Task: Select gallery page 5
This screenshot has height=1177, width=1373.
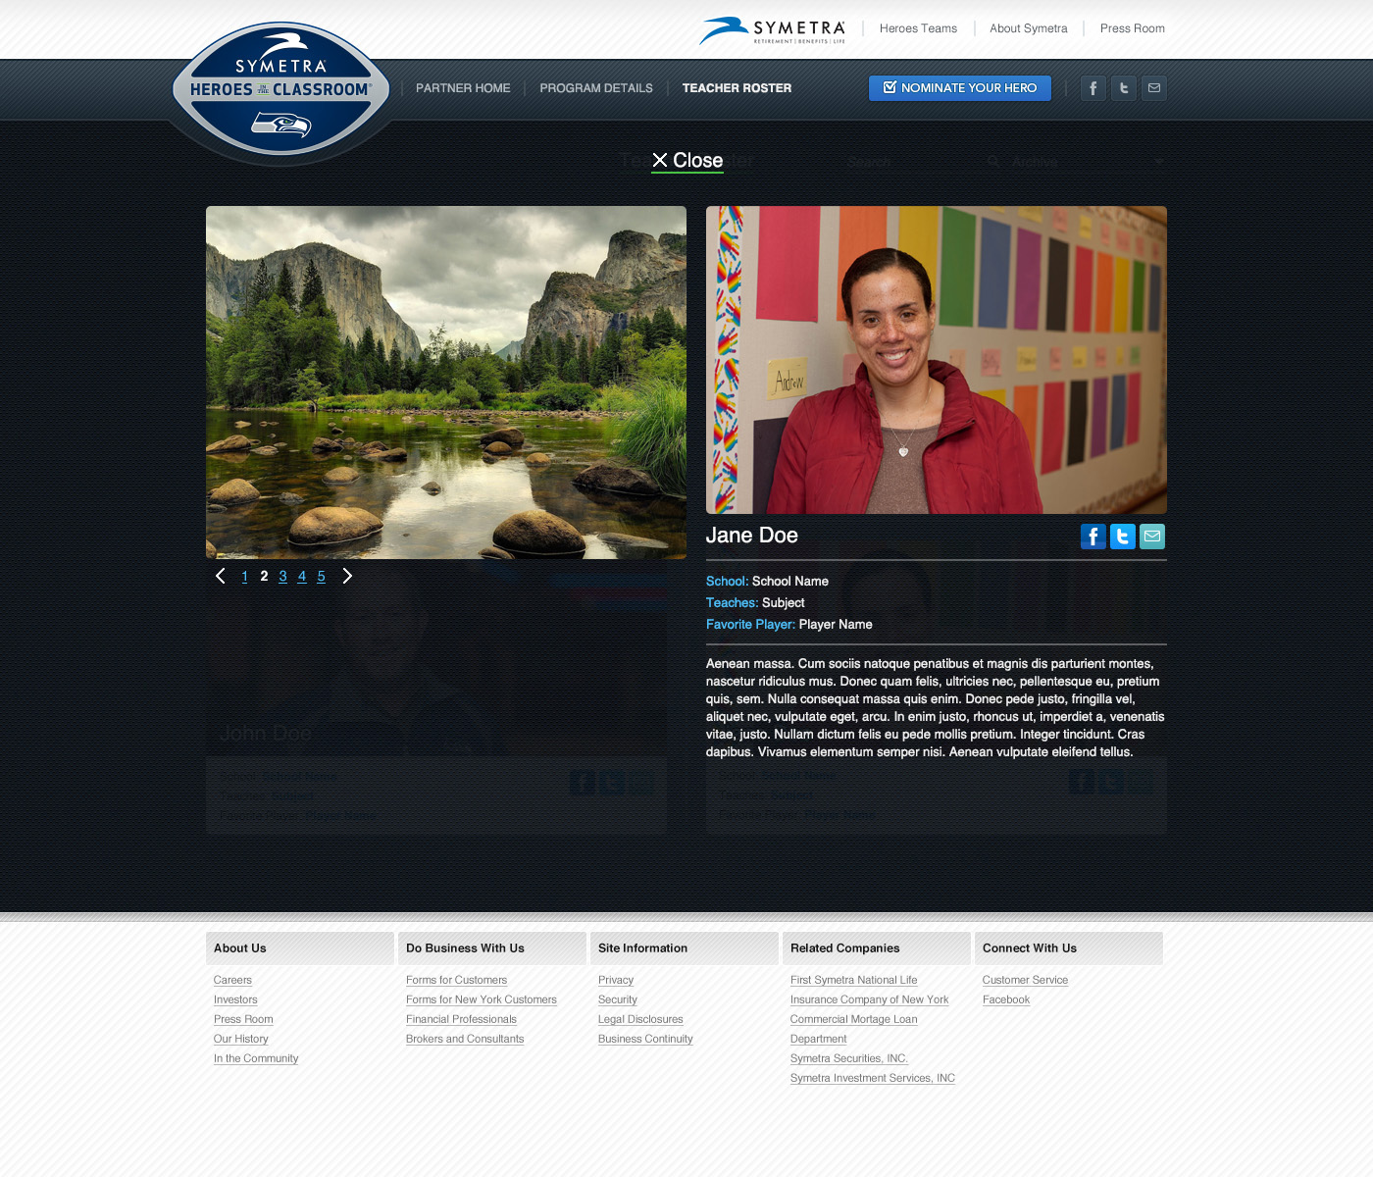Action: pyautogui.click(x=321, y=577)
